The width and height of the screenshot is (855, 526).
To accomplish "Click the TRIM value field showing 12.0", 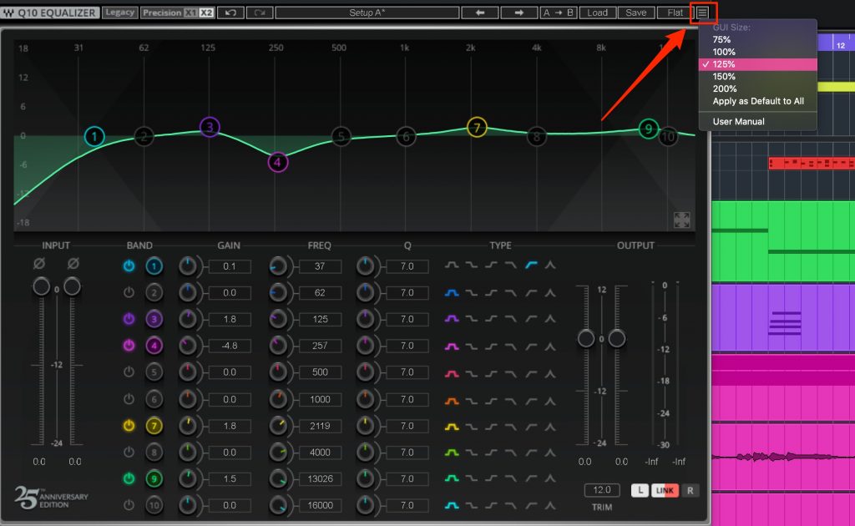I will (601, 490).
